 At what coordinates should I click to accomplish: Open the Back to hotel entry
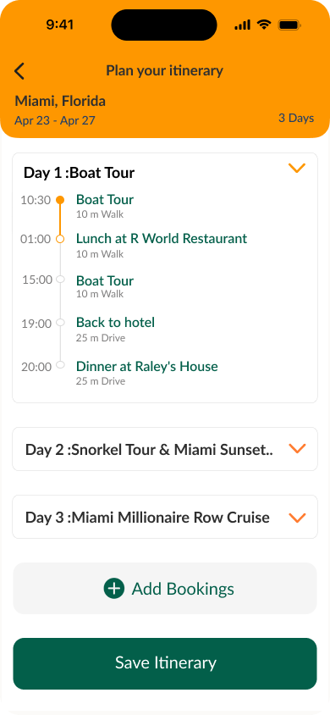[x=116, y=323]
